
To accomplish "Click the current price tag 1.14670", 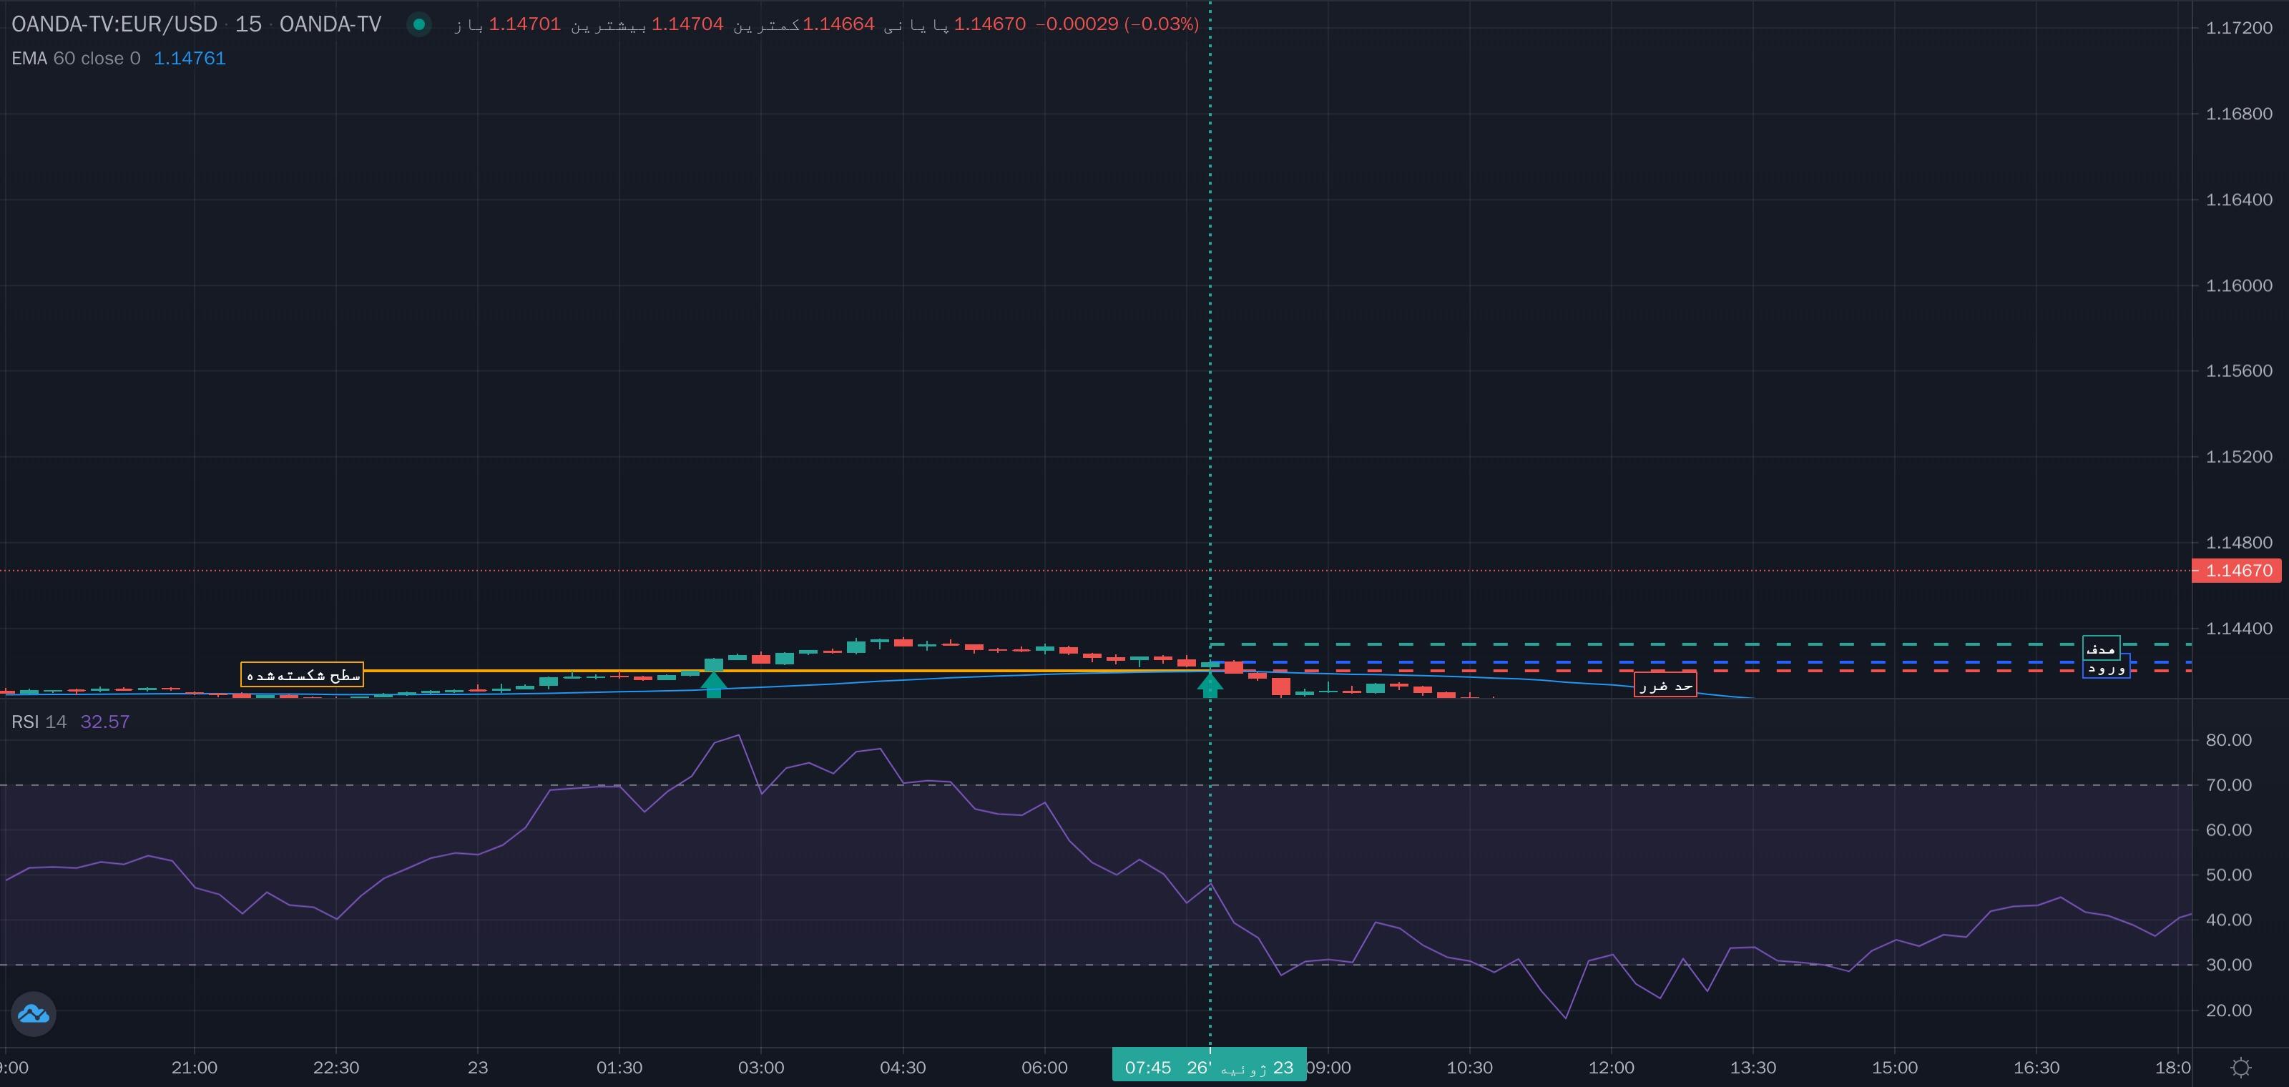I will tap(2235, 570).
